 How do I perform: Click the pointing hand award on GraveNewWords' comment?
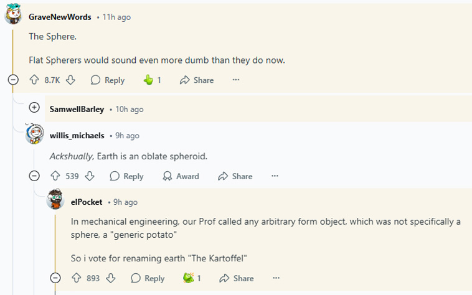148,80
